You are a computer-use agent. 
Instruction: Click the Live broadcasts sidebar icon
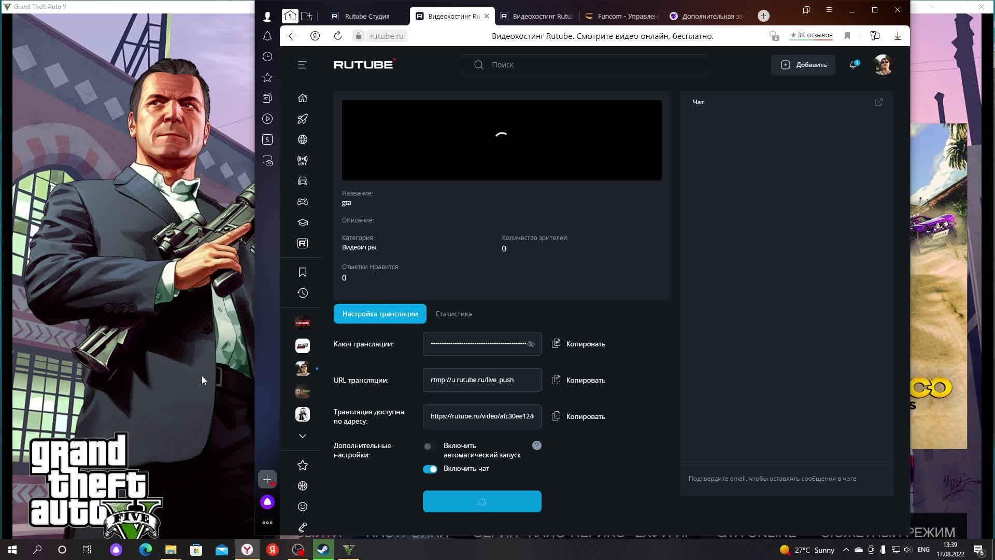click(x=303, y=160)
